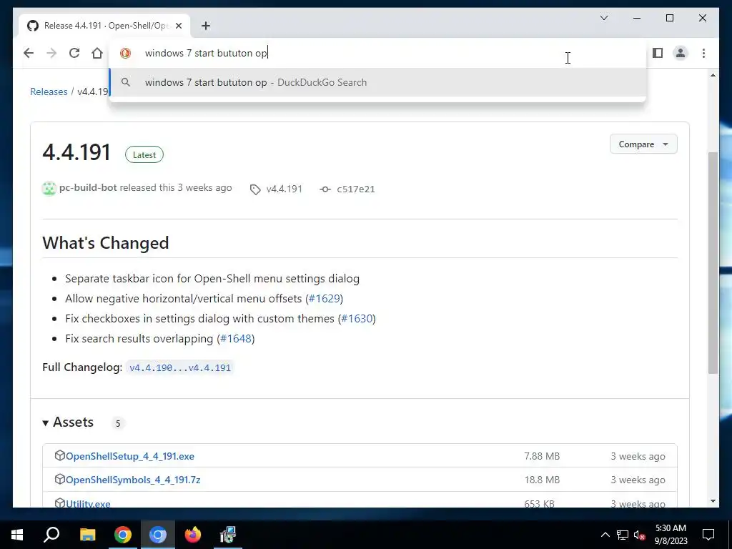Click package icon beside OpenShellSymbols_4_4_191.7z
The width and height of the screenshot is (732, 549).
[x=59, y=478]
